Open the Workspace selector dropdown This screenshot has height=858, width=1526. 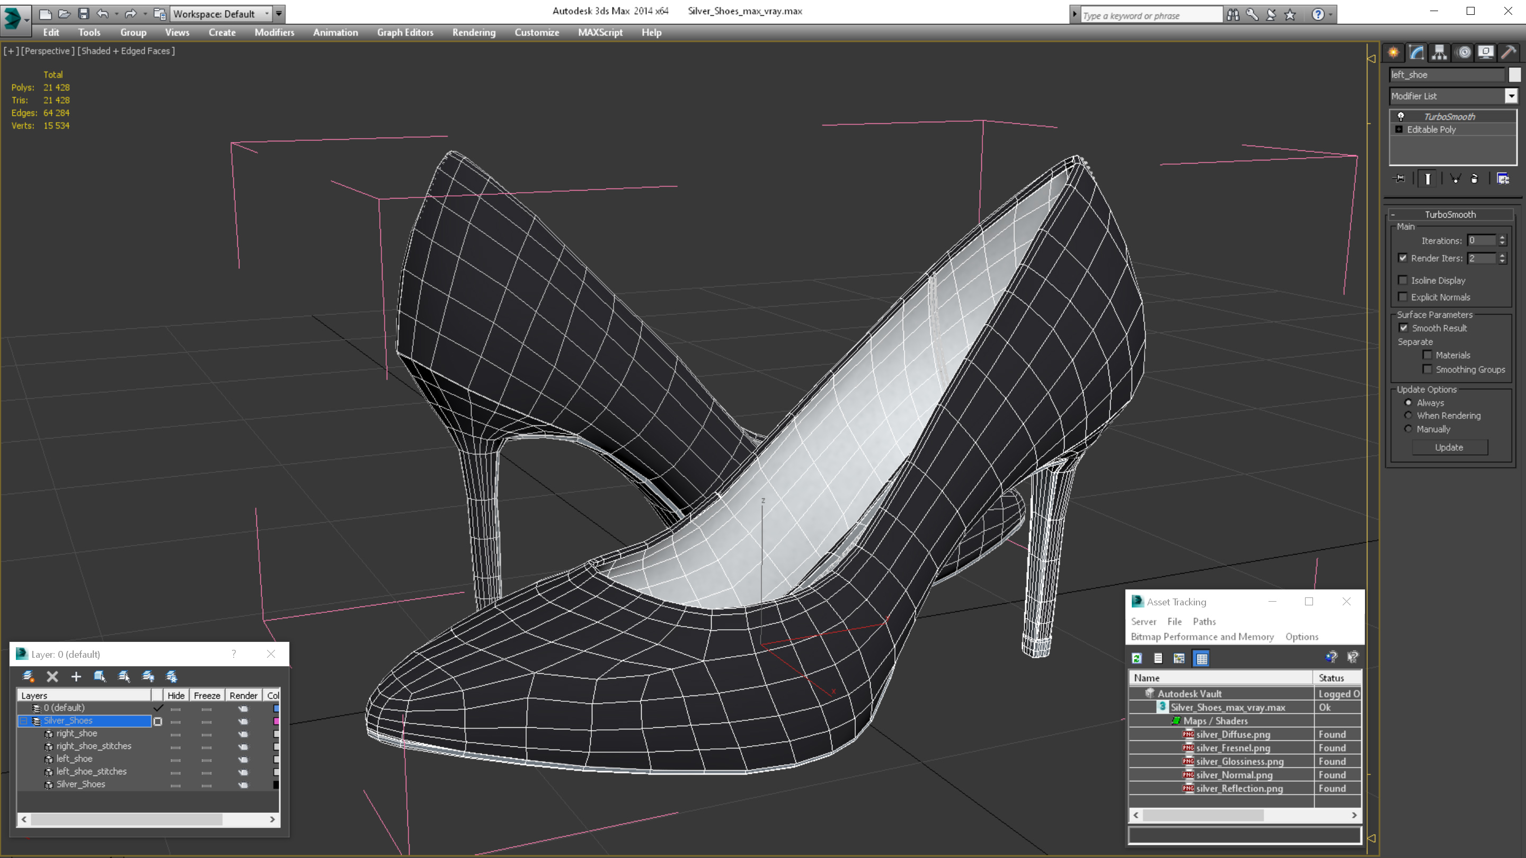[267, 14]
